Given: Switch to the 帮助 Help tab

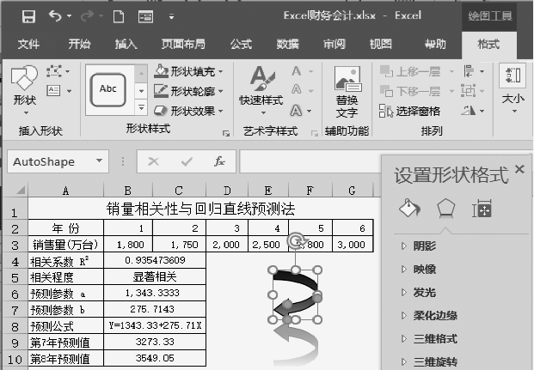Looking at the screenshot, I should point(435,44).
